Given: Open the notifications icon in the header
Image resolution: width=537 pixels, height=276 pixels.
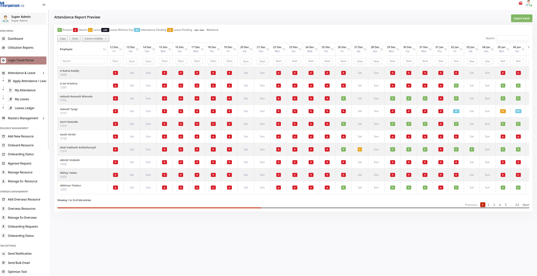Looking at the screenshot, I should [x=520, y=3].
